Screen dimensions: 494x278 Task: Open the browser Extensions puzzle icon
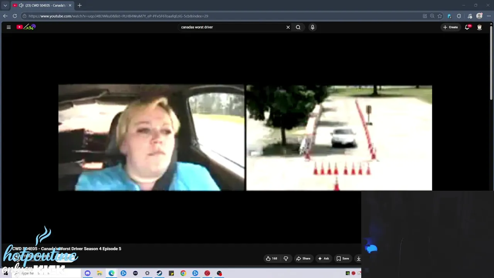pyautogui.click(x=459, y=16)
